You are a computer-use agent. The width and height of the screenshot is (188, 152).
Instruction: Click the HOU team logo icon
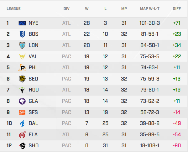click(x=23, y=90)
